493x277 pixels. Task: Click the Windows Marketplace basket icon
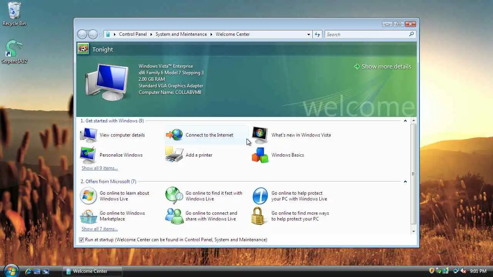click(89, 216)
